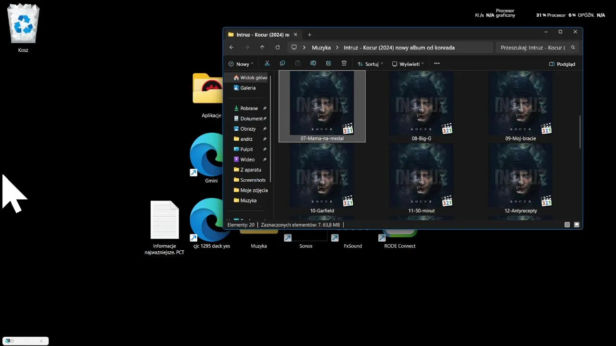Click the Delete trash icon in Explorer toolbar
Image resolution: width=616 pixels, height=346 pixels.
(344, 63)
